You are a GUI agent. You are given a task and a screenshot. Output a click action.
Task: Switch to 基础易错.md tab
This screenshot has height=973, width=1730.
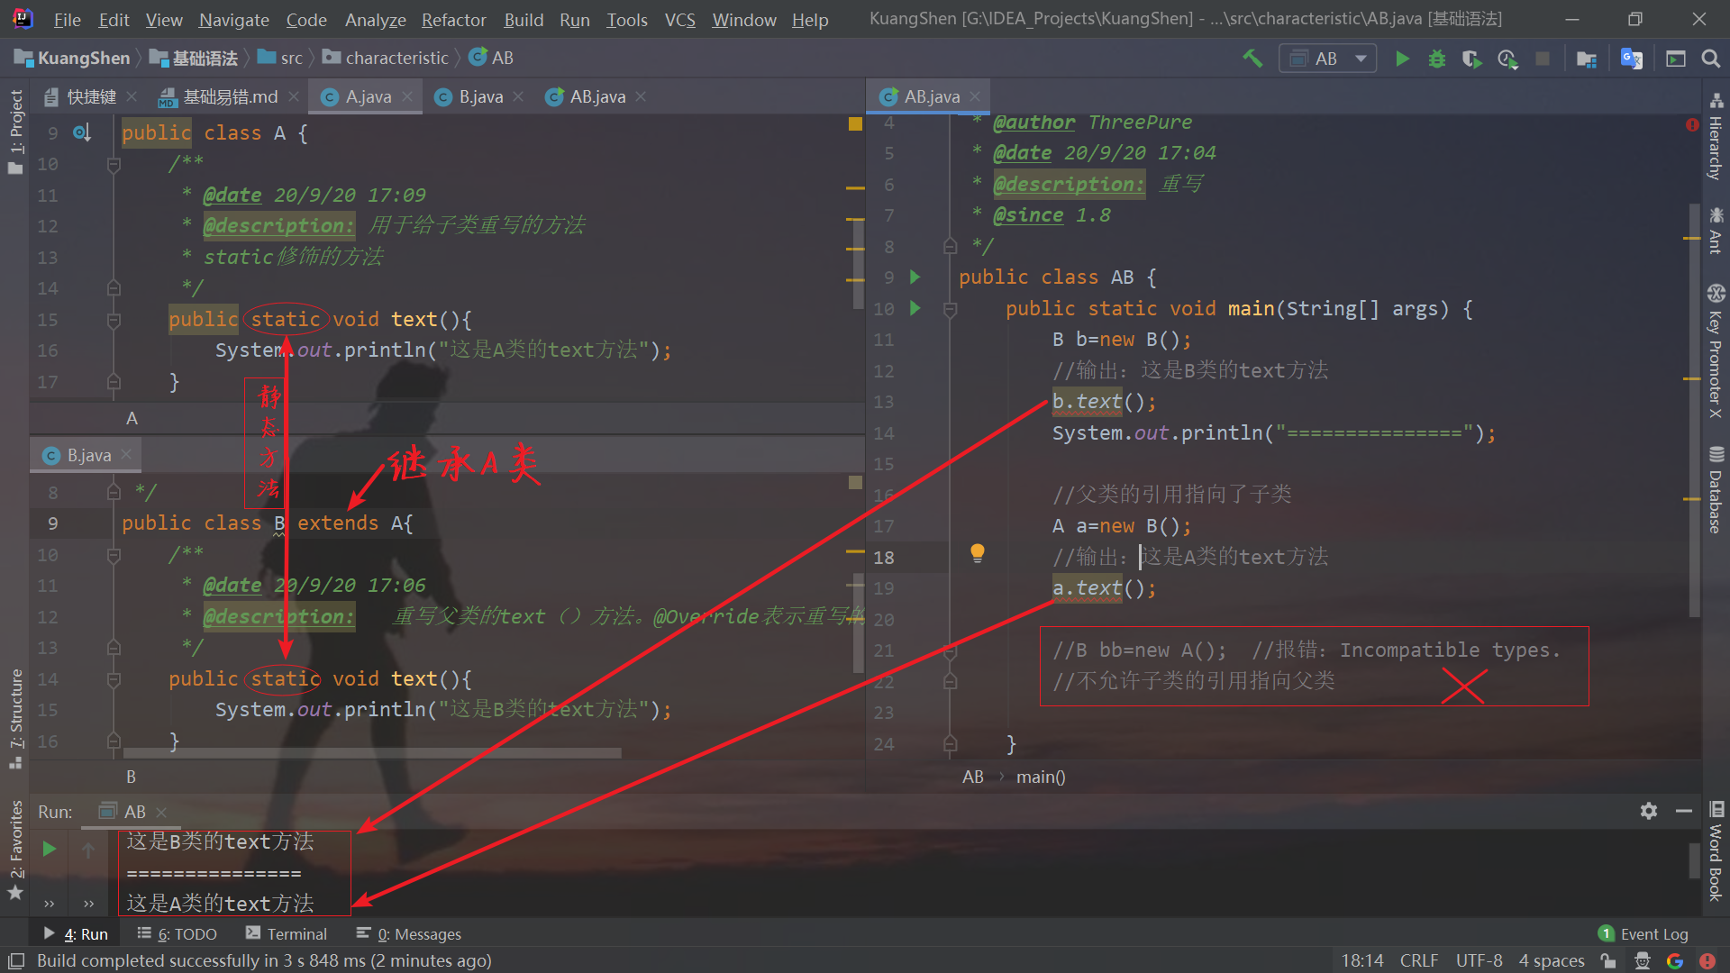[x=231, y=96]
